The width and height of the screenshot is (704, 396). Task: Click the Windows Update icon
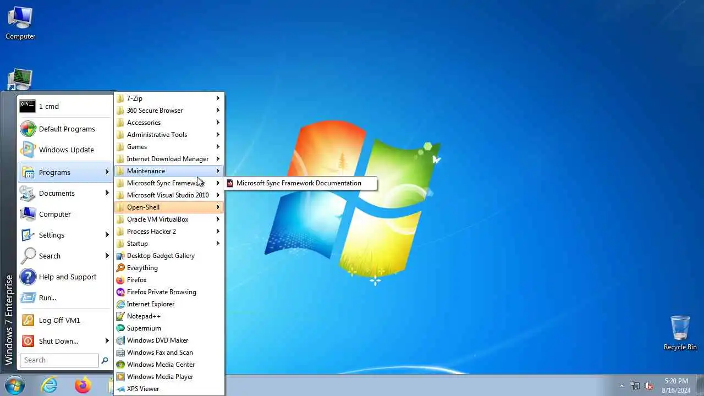pyautogui.click(x=28, y=150)
